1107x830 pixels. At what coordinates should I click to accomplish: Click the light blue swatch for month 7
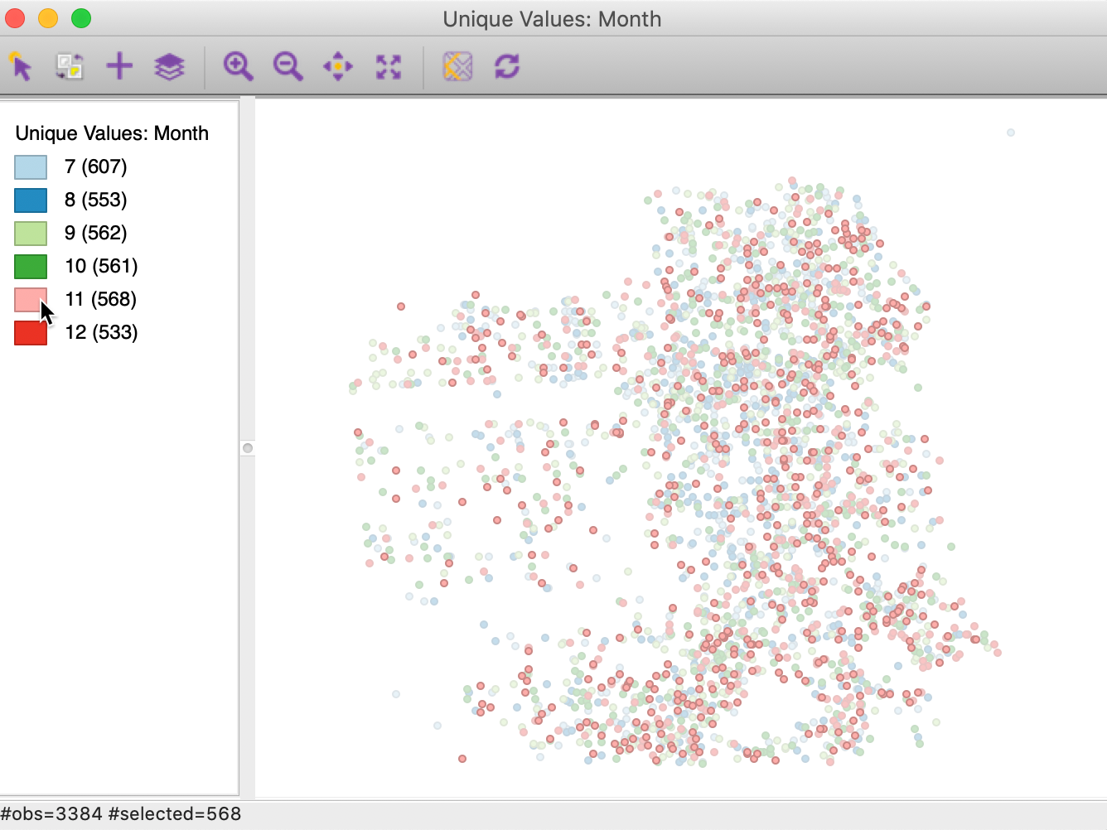pos(31,167)
